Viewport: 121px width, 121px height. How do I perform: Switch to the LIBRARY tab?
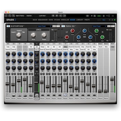point(80,20)
